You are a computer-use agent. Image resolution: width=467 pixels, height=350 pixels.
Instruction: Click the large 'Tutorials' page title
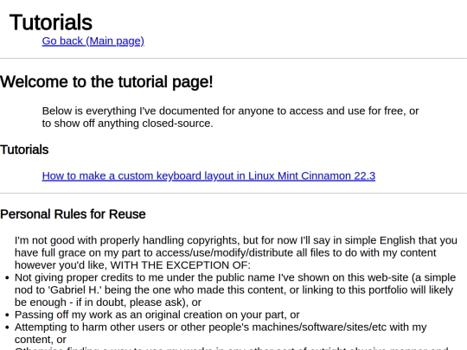(51, 22)
